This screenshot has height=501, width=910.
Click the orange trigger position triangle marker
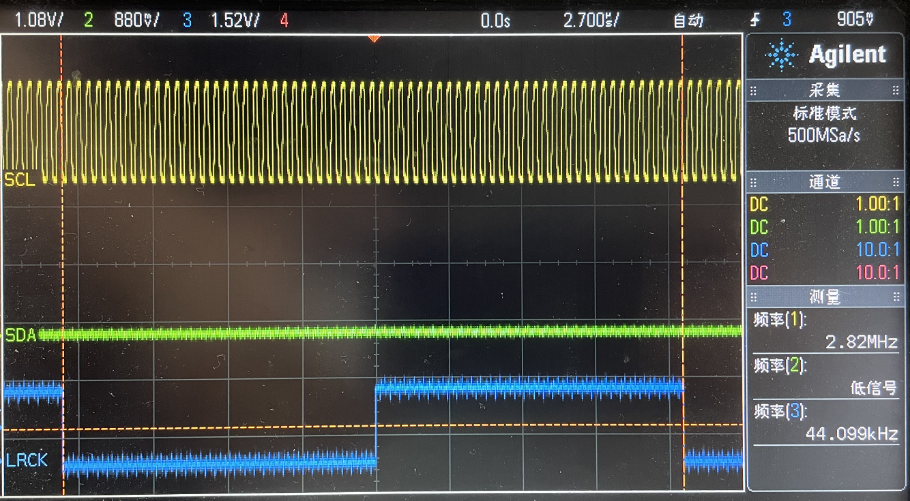(x=373, y=39)
